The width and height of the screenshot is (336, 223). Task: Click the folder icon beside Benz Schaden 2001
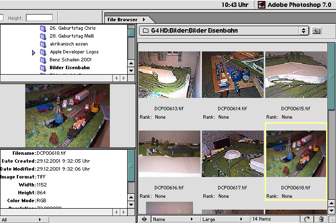pos(43,60)
